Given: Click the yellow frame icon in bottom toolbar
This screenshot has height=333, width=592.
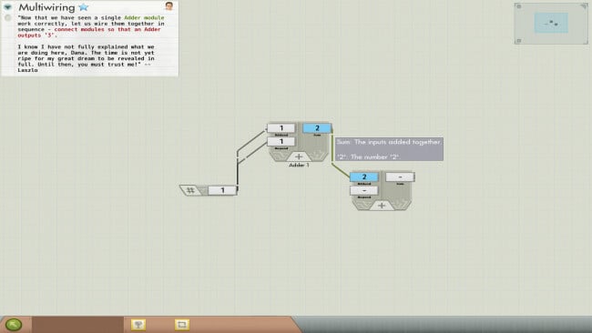Looking at the screenshot, I should coord(182,324).
